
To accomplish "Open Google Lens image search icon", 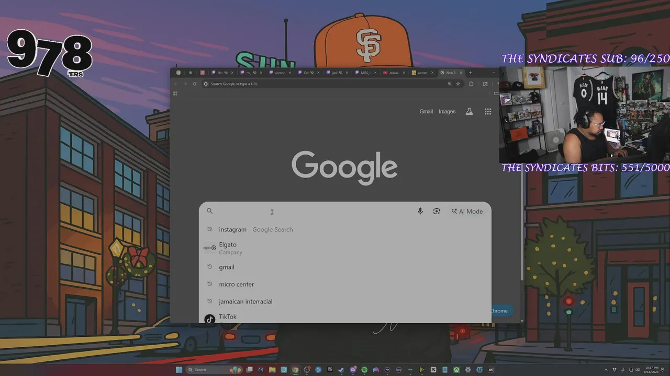I will pos(437,211).
